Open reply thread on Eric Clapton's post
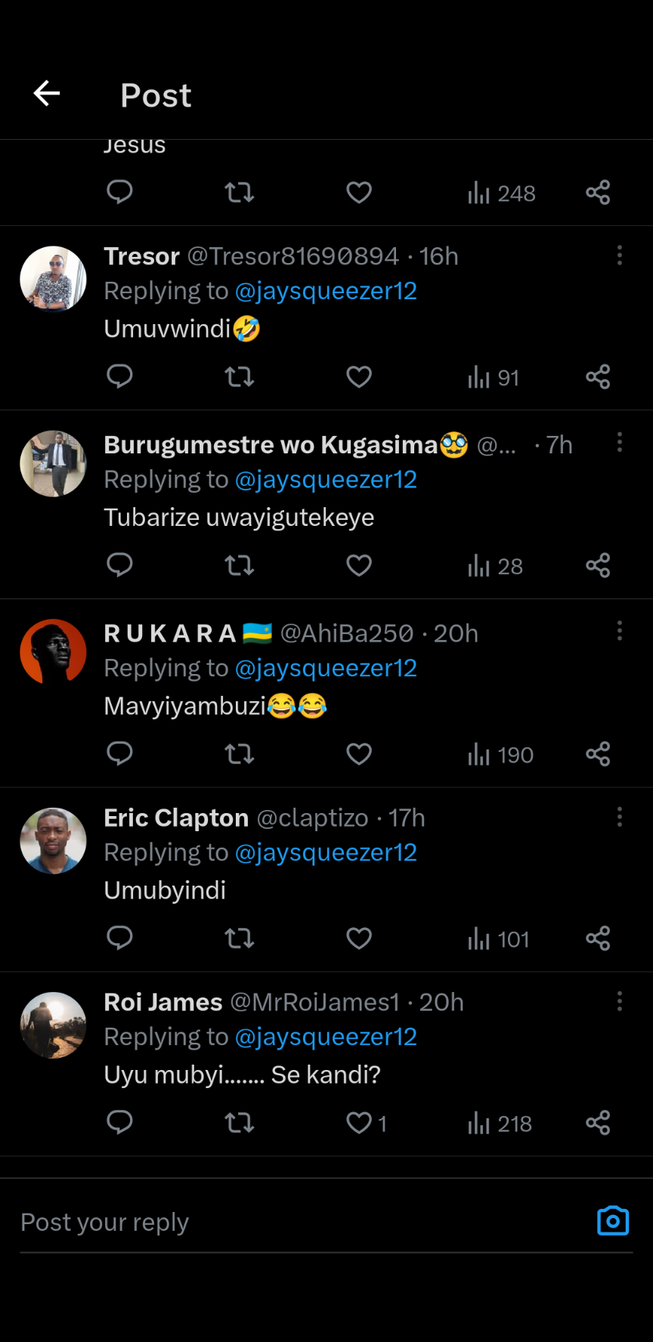 [x=119, y=938]
